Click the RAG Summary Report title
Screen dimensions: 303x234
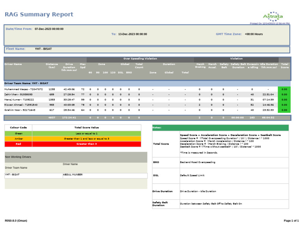(39, 14)
